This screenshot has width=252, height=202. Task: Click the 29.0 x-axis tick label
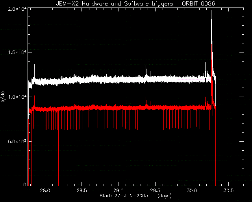coord(119,191)
